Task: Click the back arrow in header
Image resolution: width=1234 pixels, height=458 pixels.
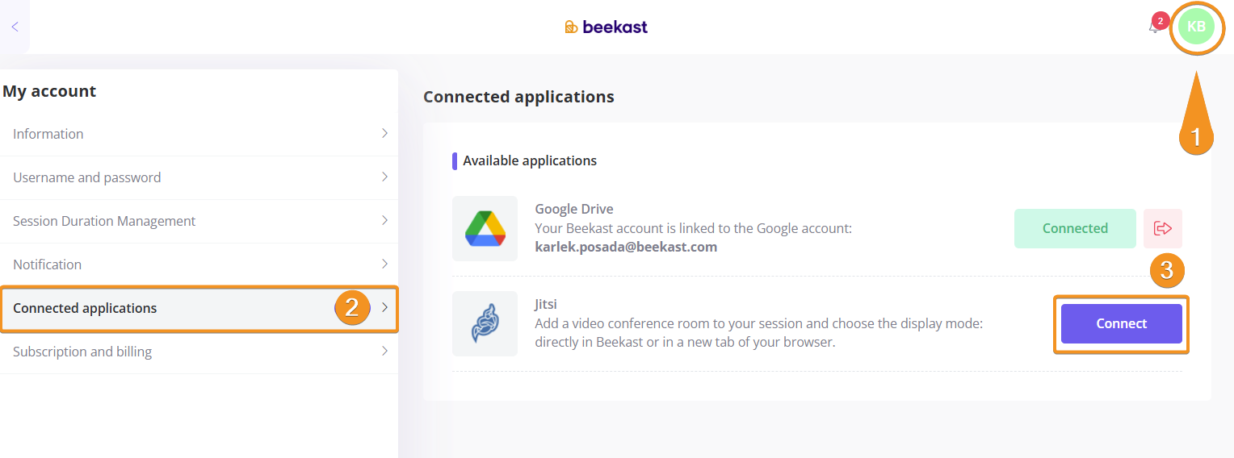Action: click(15, 27)
